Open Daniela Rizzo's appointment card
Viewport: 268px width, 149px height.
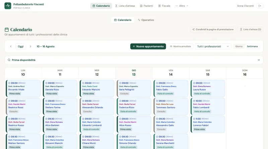tap(60, 88)
